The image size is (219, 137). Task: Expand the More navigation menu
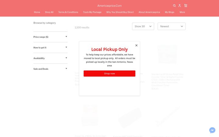182,12
